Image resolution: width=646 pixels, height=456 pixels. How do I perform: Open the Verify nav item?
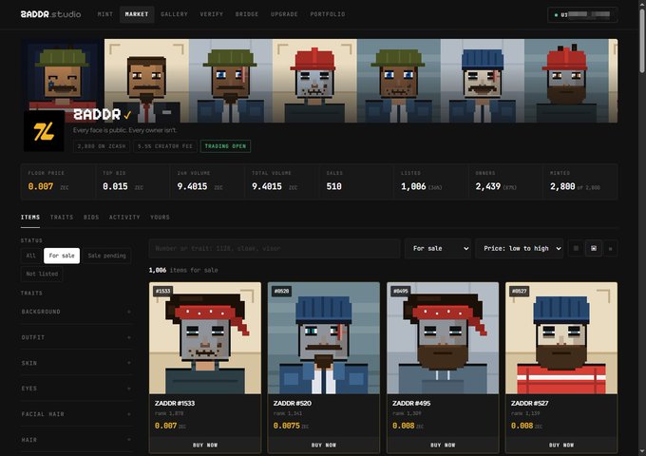point(211,14)
